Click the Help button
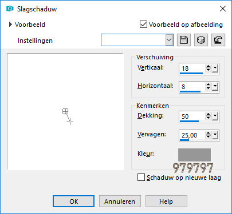 pos(166,201)
